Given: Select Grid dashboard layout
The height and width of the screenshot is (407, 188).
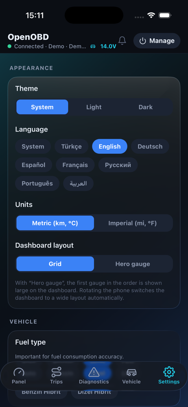Looking at the screenshot, I should pos(55,264).
